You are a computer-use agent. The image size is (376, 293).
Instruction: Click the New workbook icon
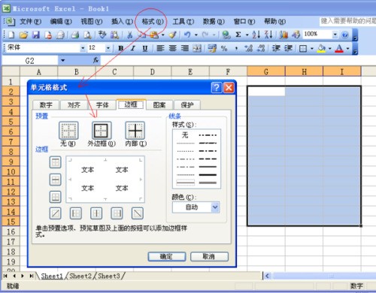pyautogui.click(x=11, y=35)
